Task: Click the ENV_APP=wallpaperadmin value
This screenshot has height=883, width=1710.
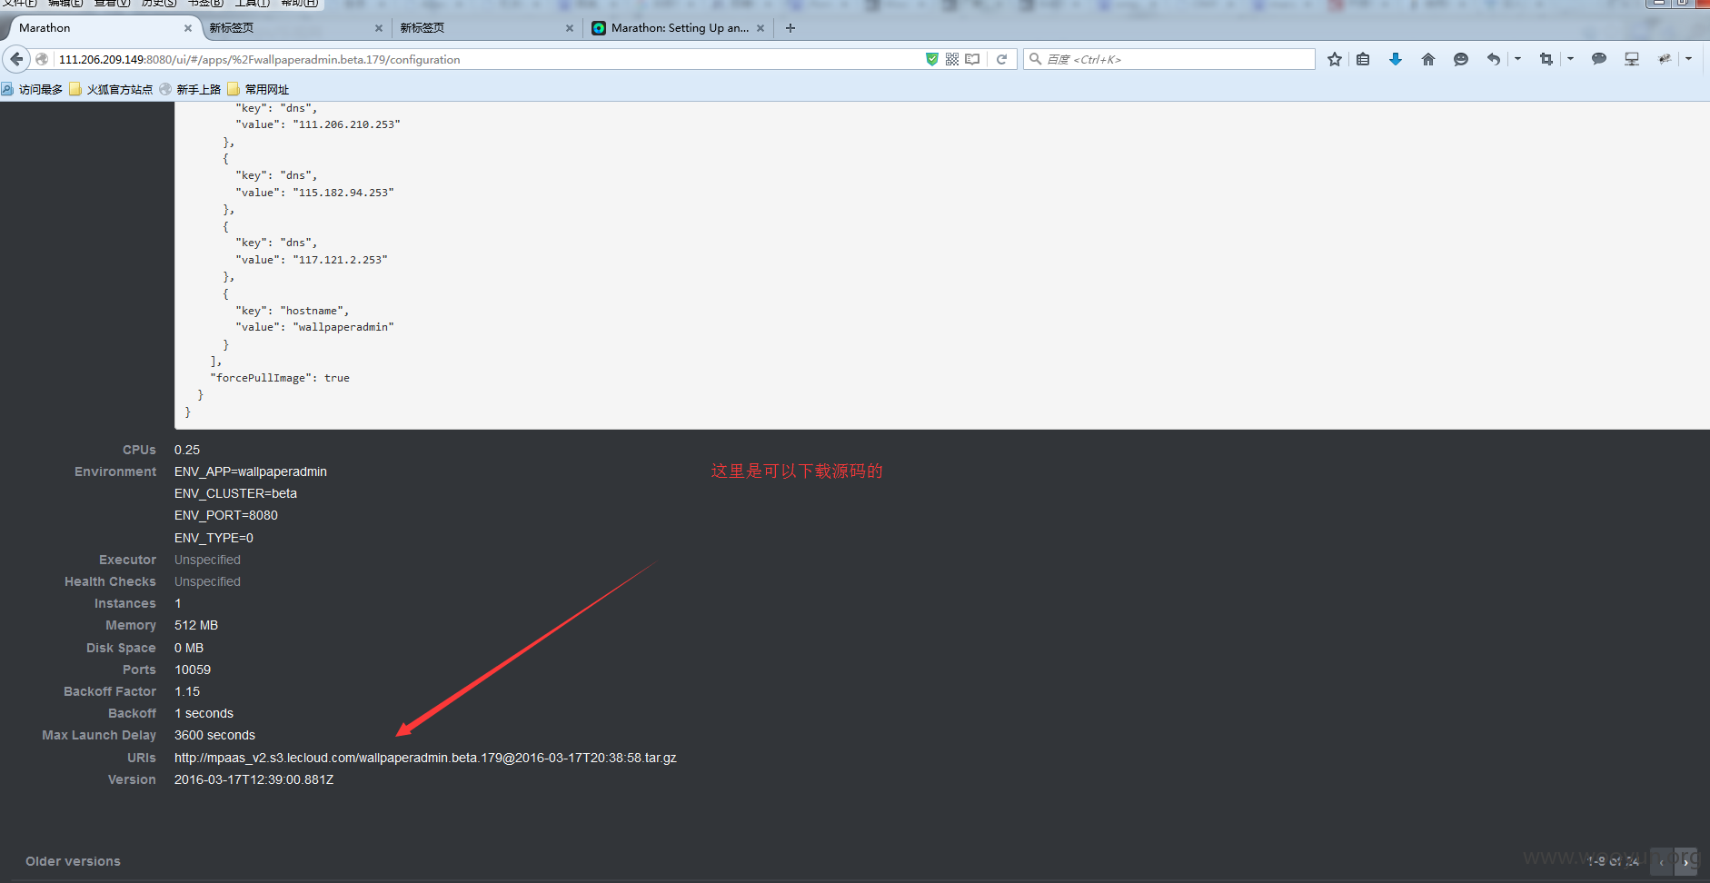Action: pos(251,471)
